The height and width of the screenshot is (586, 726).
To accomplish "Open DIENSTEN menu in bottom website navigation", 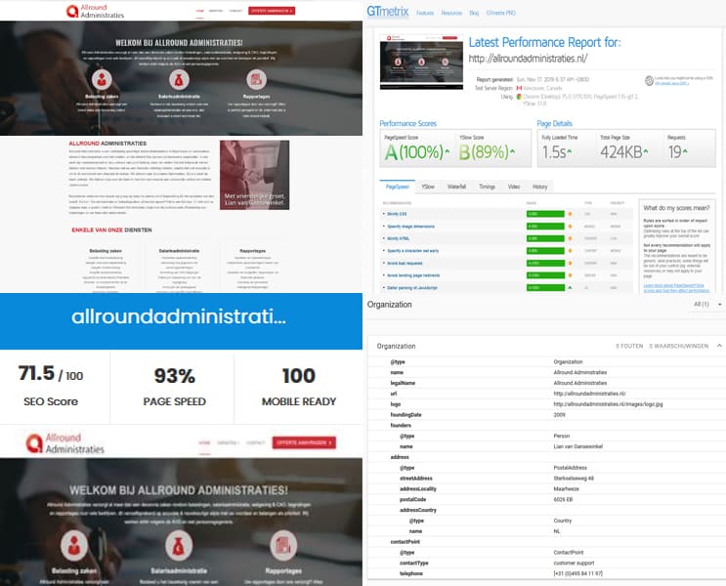I will (228, 443).
